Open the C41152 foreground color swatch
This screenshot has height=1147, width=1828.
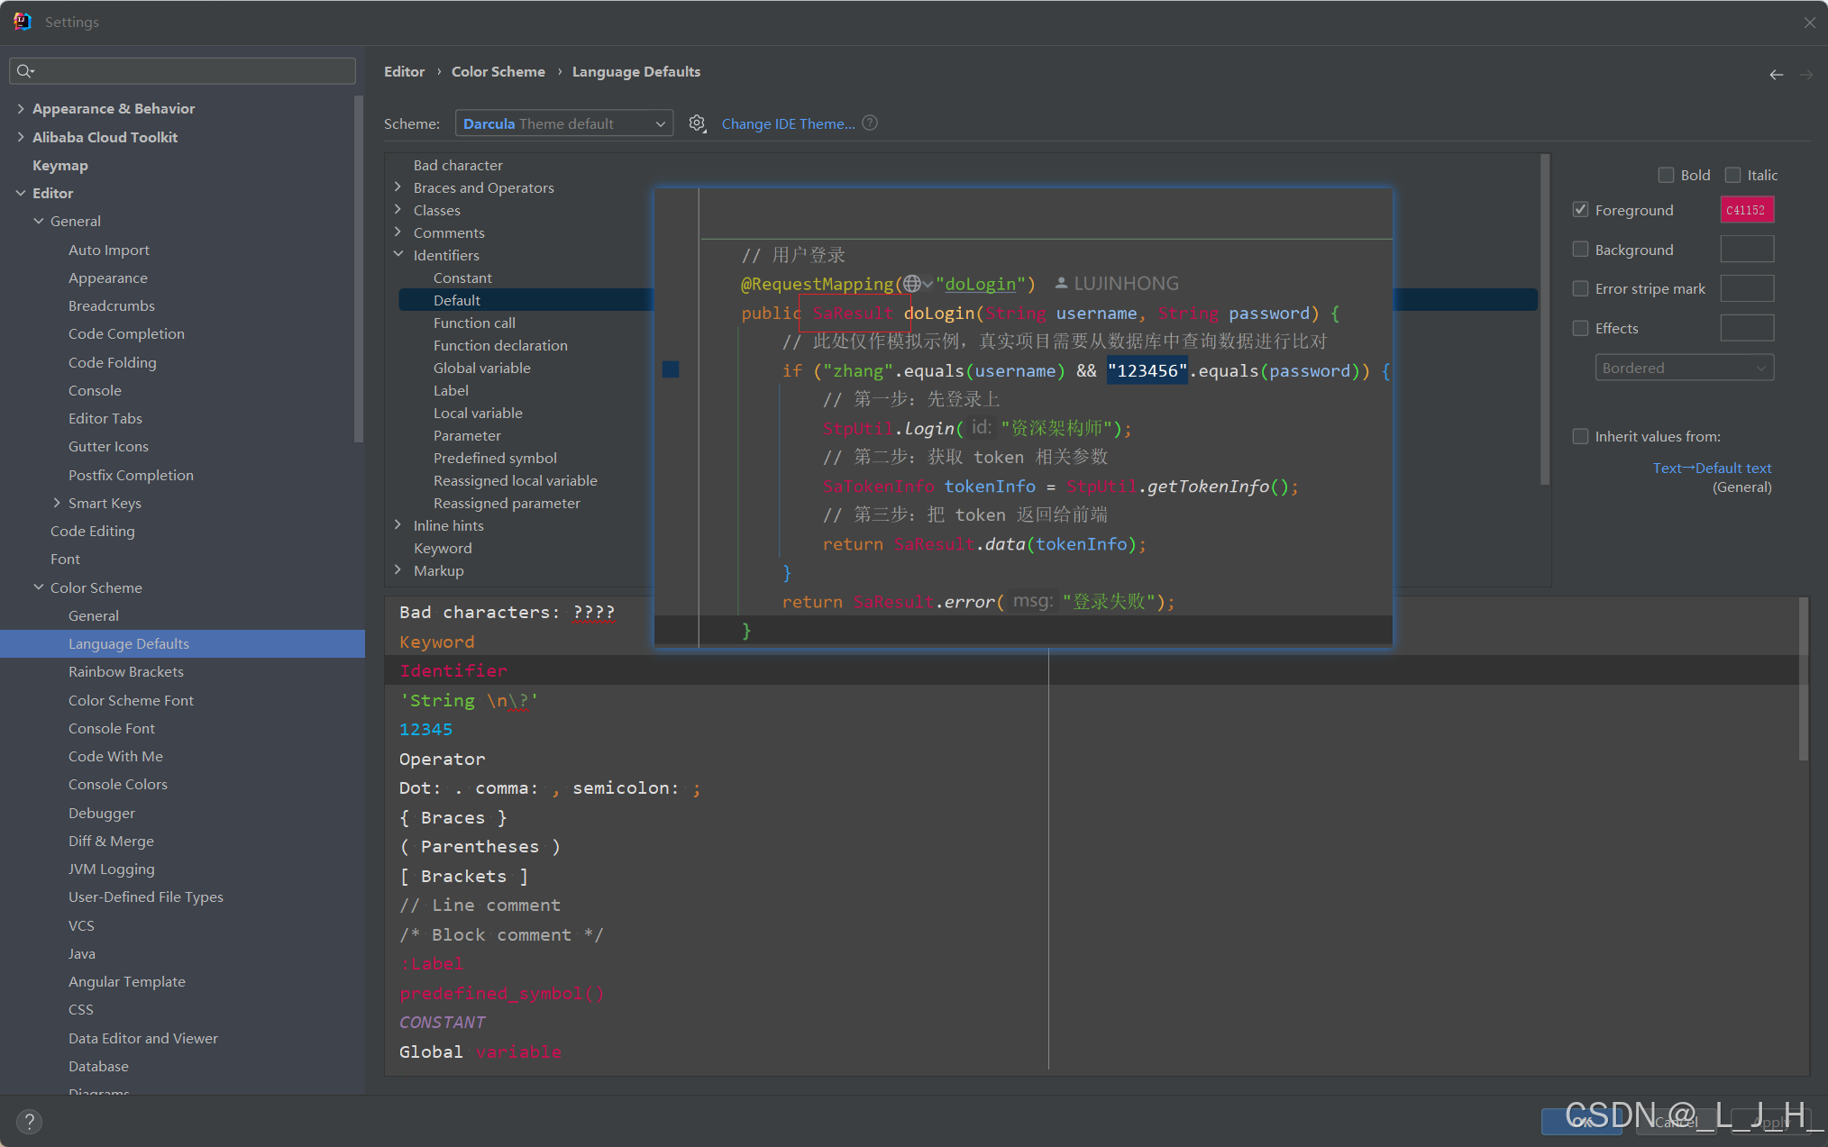[1746, 210]
